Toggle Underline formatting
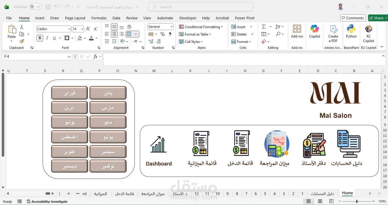Image resolution: width=388 pixels, height=205 pixels. click(54, 38)
